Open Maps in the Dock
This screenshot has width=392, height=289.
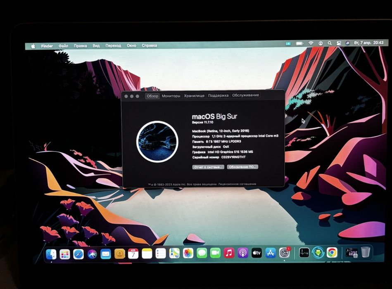(x=174, y=253)
